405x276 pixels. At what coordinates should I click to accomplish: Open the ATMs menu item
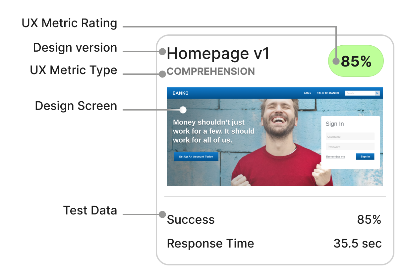point(307,93)
